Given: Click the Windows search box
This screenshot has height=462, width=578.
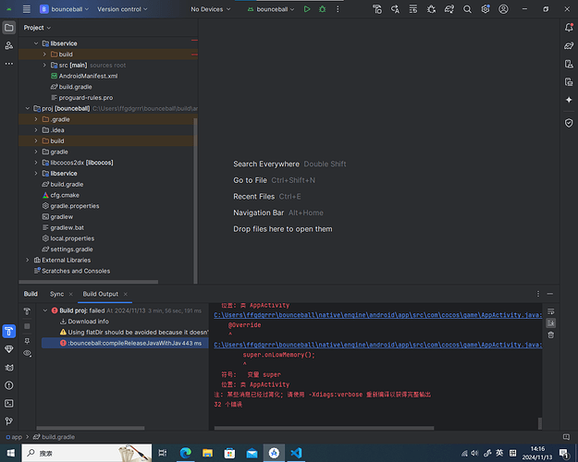Looking at the screenshot, I should click(87, 453).
